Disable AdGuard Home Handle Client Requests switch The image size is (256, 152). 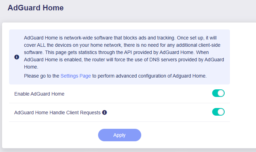coord(218,112)
